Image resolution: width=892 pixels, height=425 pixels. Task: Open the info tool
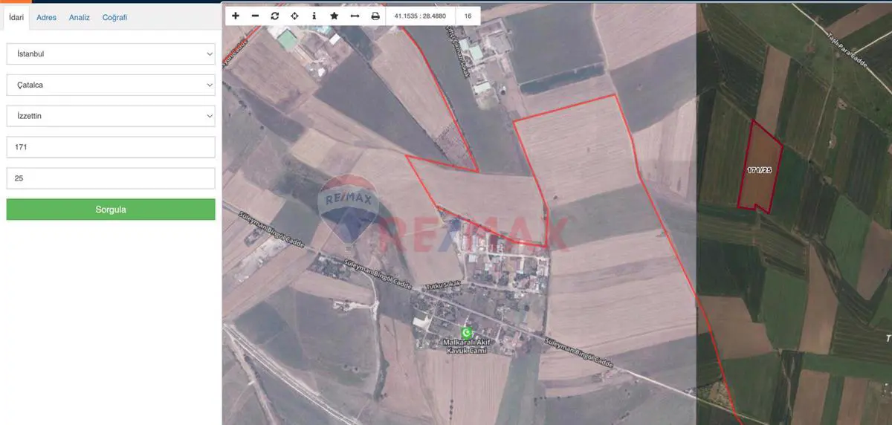(x=314, y=16)
